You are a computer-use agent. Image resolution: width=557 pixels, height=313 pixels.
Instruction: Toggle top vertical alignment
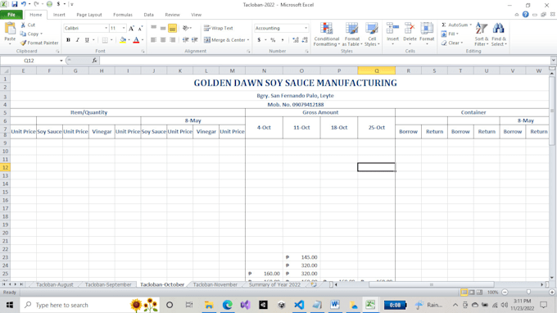pos(153,28)
